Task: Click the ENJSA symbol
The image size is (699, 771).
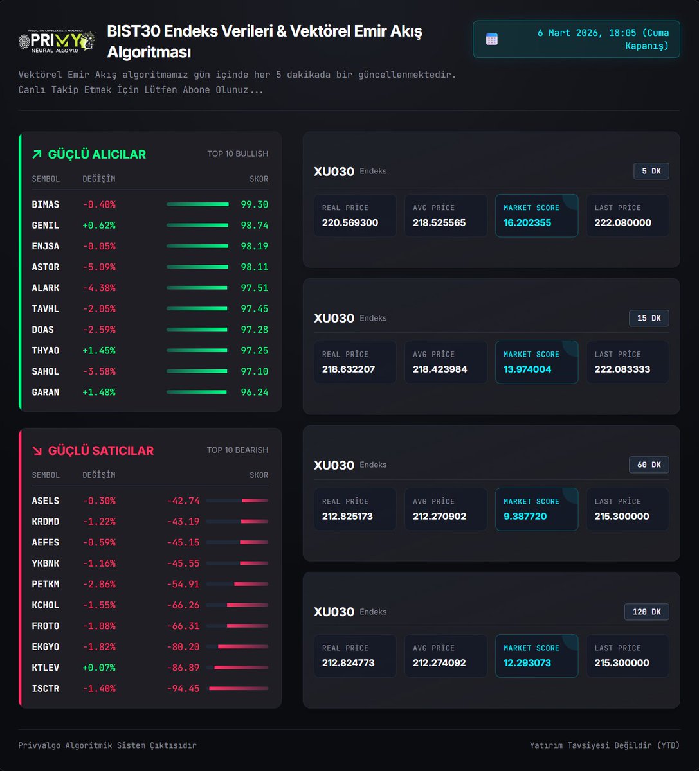Action: 46,246
